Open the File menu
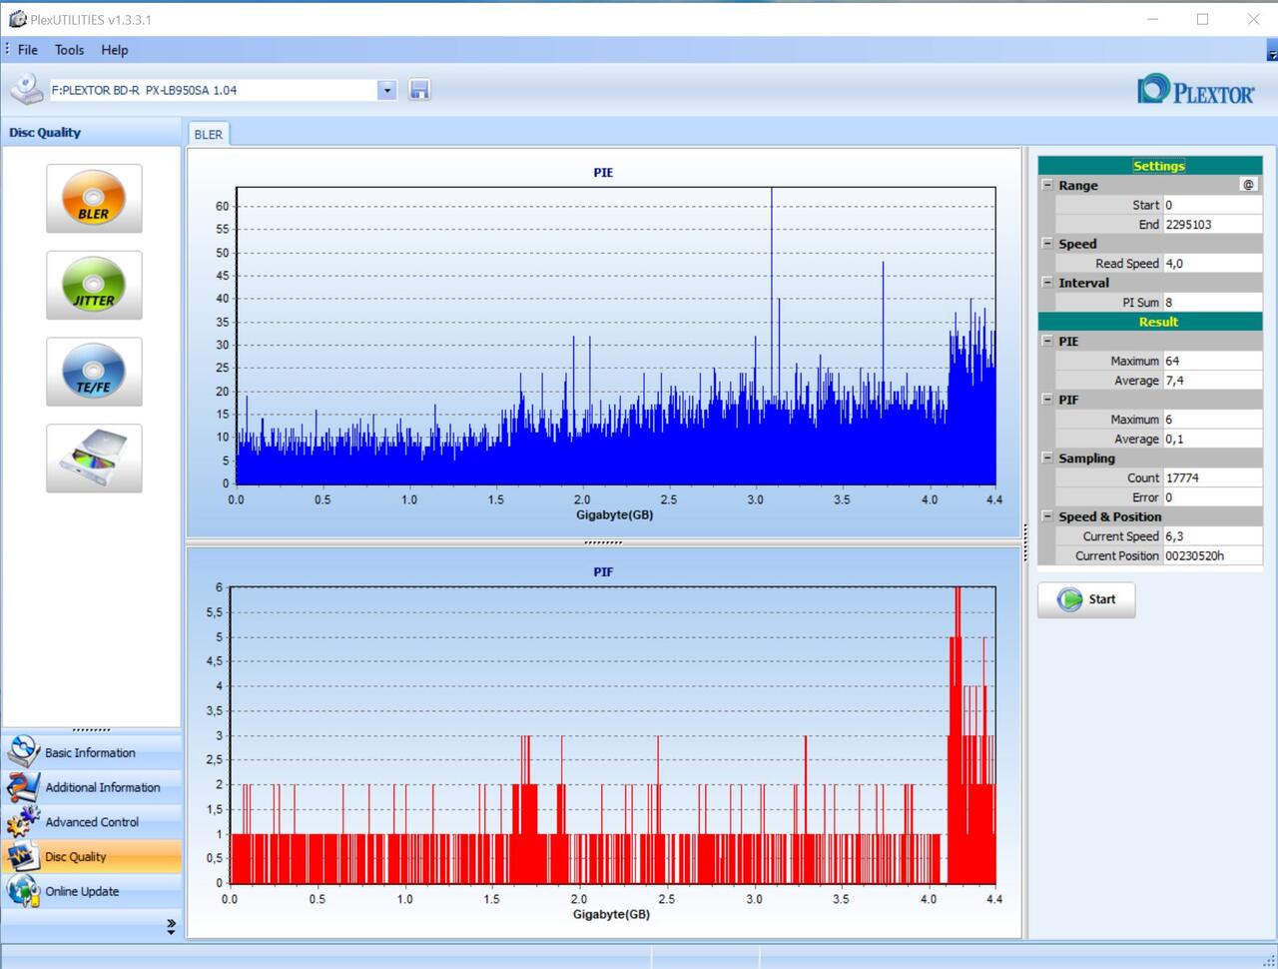The image size is (1278, 969). (28, 50)
